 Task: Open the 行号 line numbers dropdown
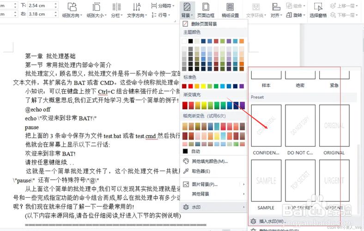coord(161,15)
